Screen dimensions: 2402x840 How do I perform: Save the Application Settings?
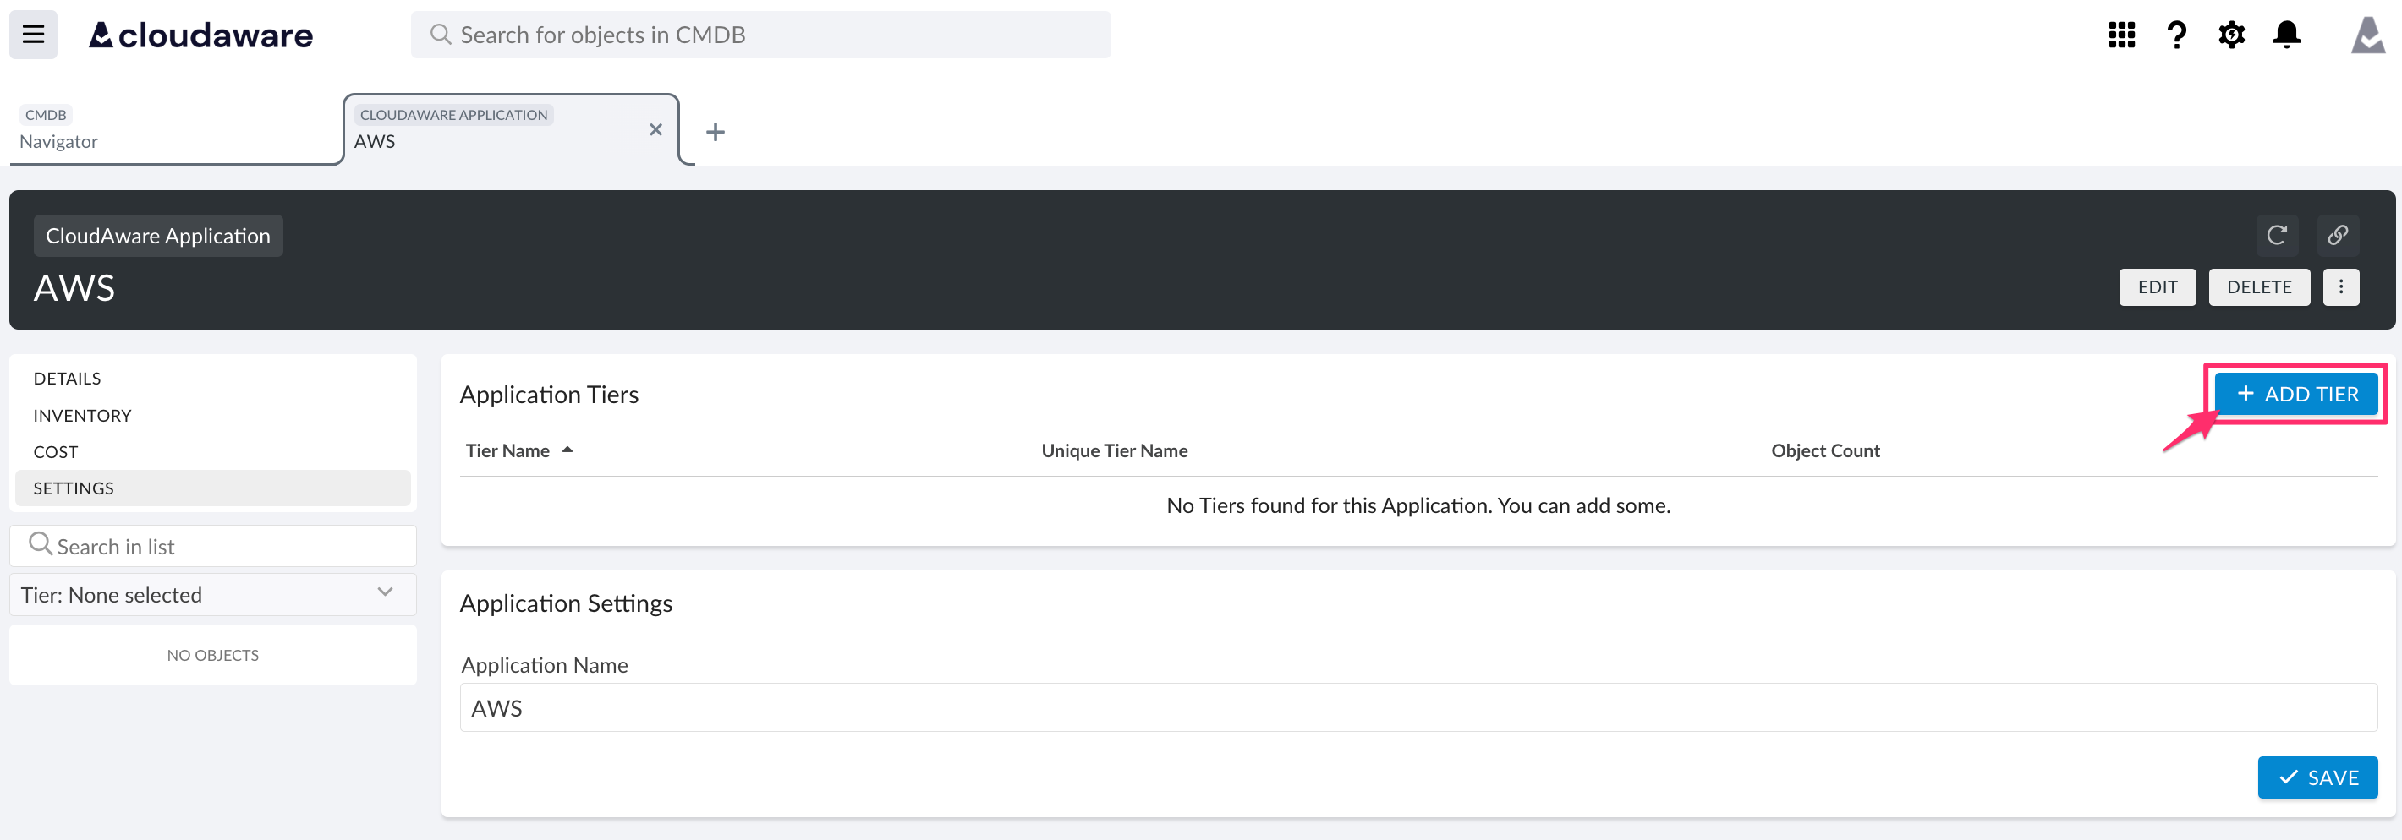[x=2318, y=777]
